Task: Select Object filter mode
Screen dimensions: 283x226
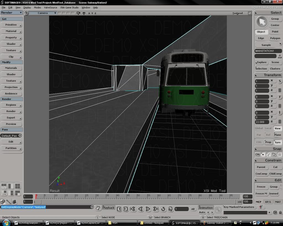Action: 261,32
